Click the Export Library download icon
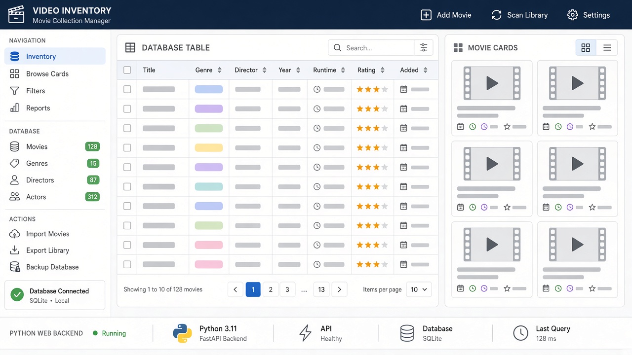632x355 pixels. (15, 250)
